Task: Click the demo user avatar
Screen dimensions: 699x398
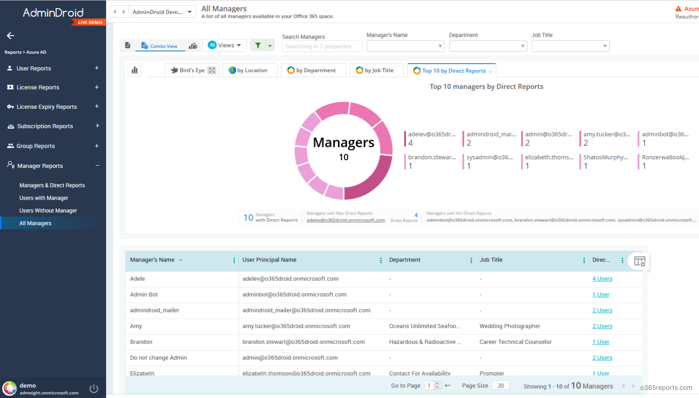Action: pos(10,388)
